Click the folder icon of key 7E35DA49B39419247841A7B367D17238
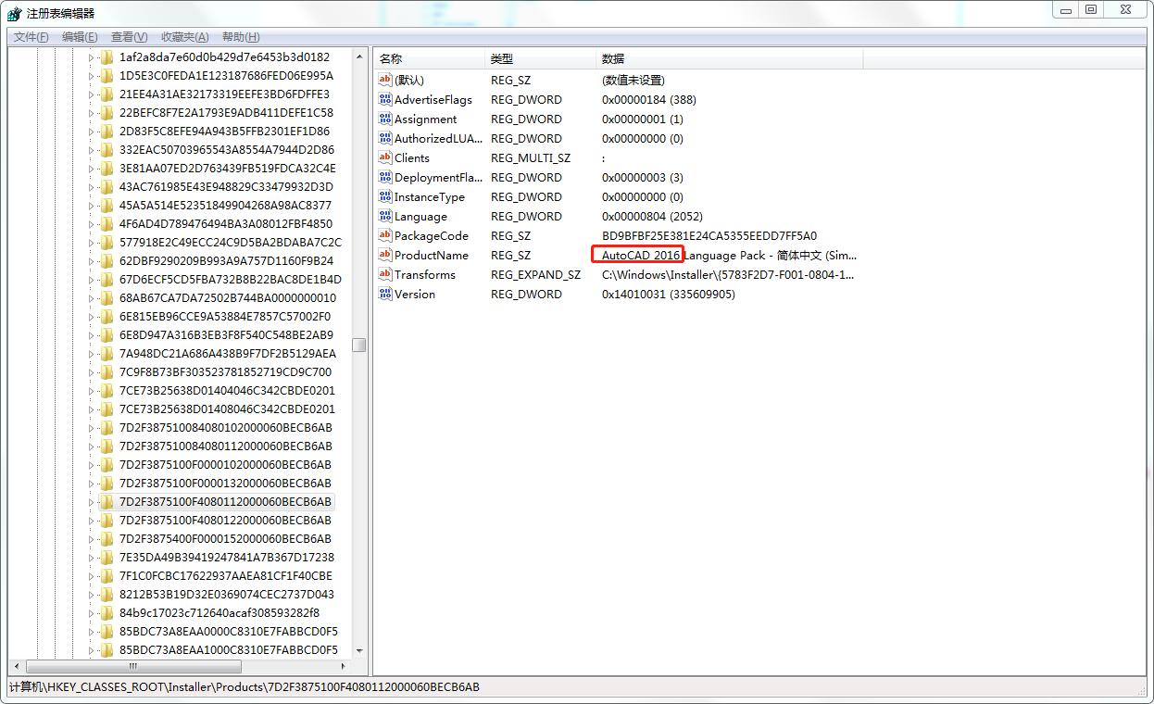1154x704 pixels. 107,558
